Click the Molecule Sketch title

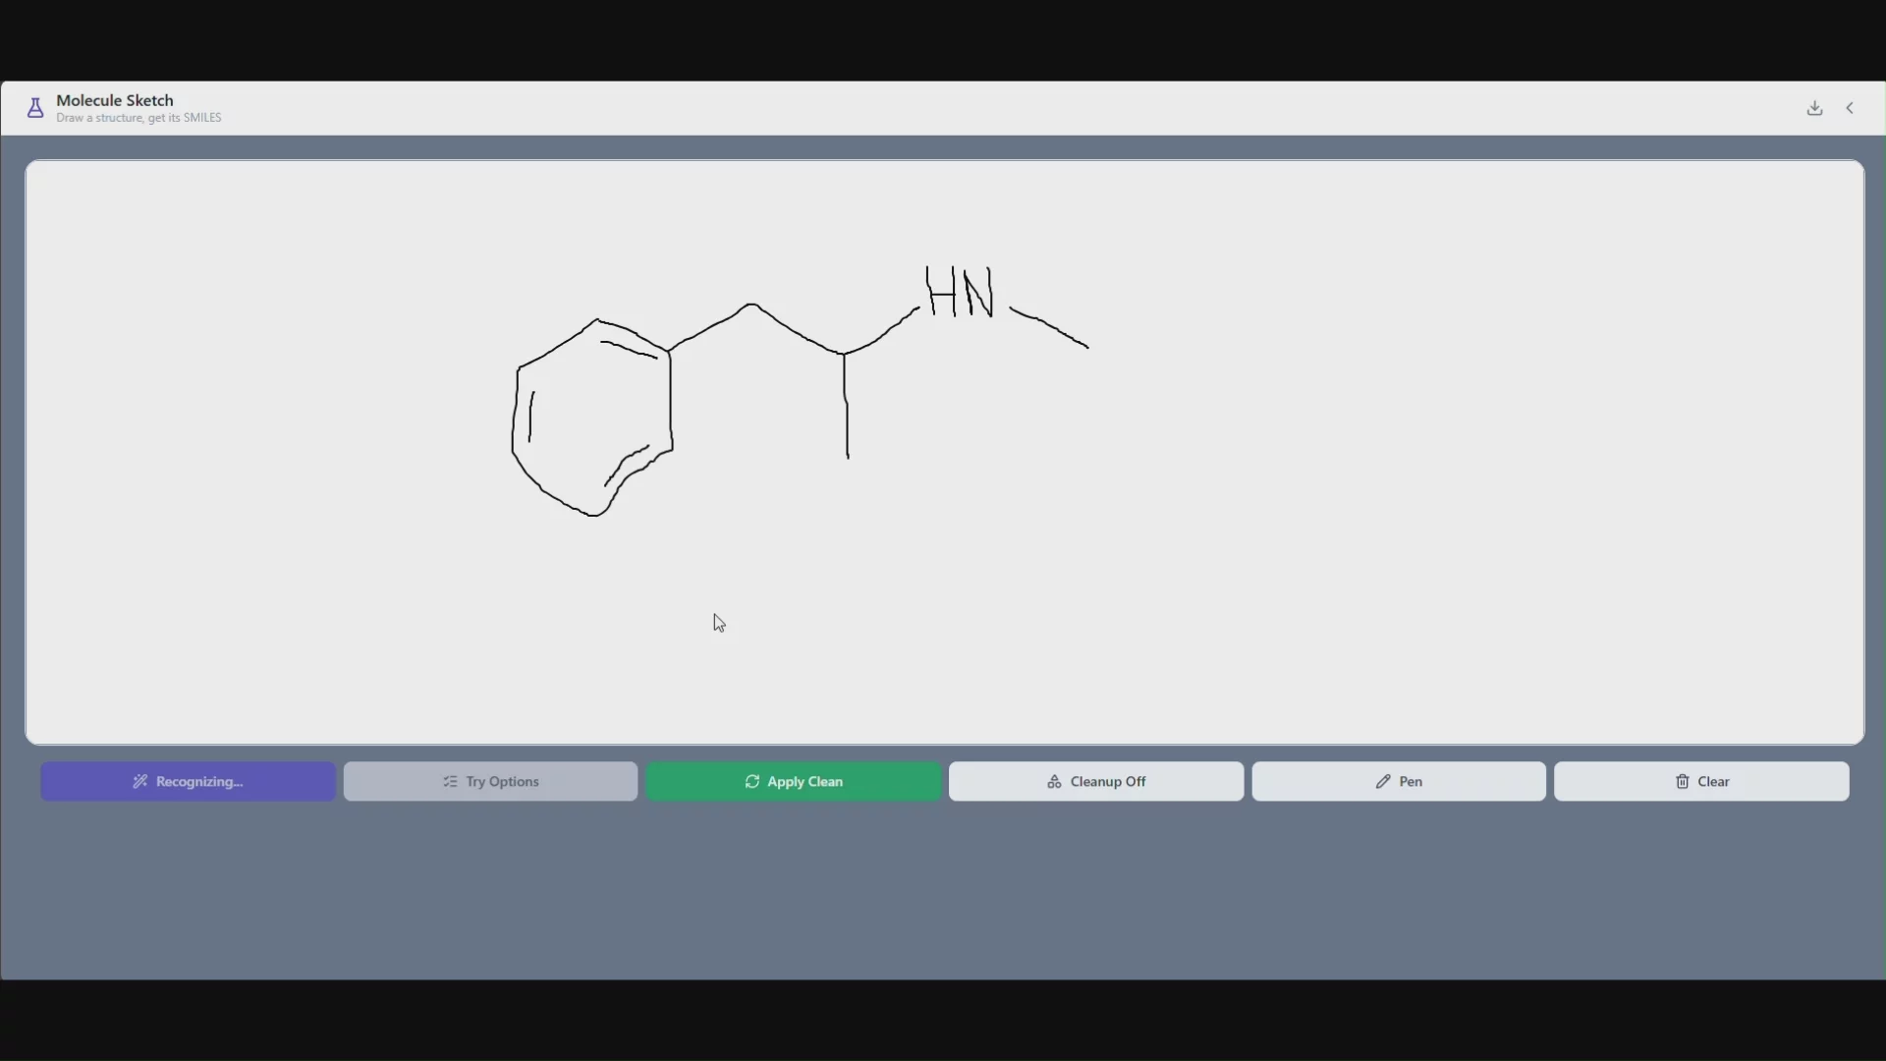pyautogui.click(x=115, y=100)
